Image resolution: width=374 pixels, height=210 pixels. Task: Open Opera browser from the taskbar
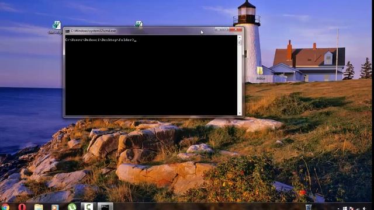coord(22,206)
